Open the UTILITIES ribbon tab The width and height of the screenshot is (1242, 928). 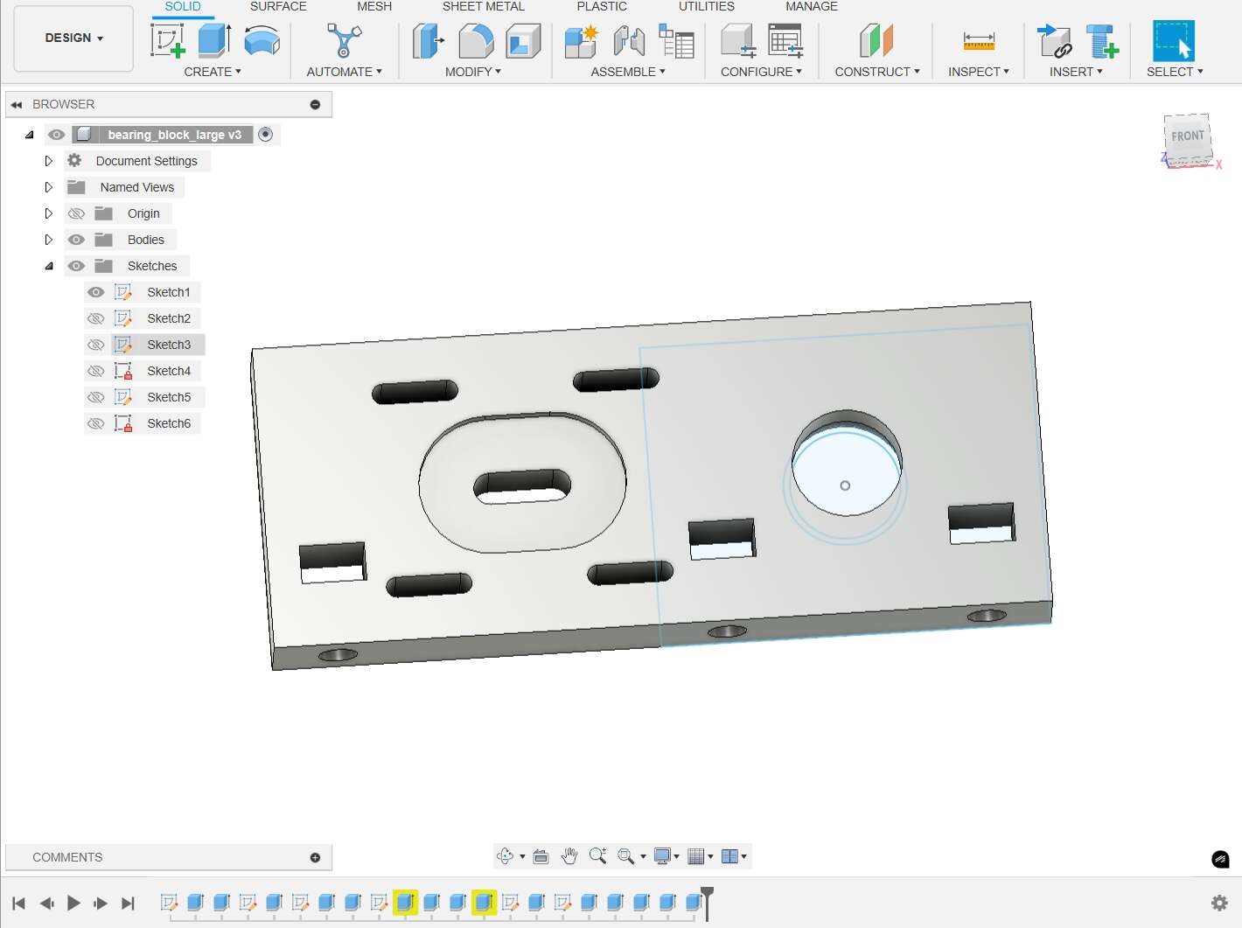click(x=706, y=7)
